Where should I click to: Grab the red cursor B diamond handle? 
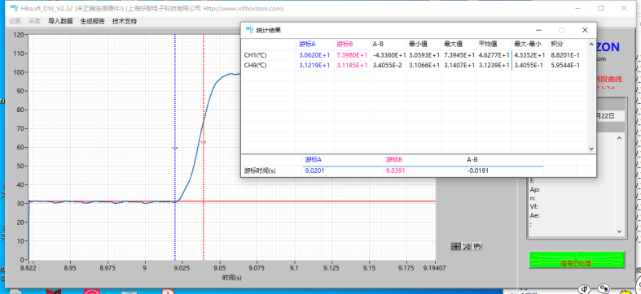[204, 142]
